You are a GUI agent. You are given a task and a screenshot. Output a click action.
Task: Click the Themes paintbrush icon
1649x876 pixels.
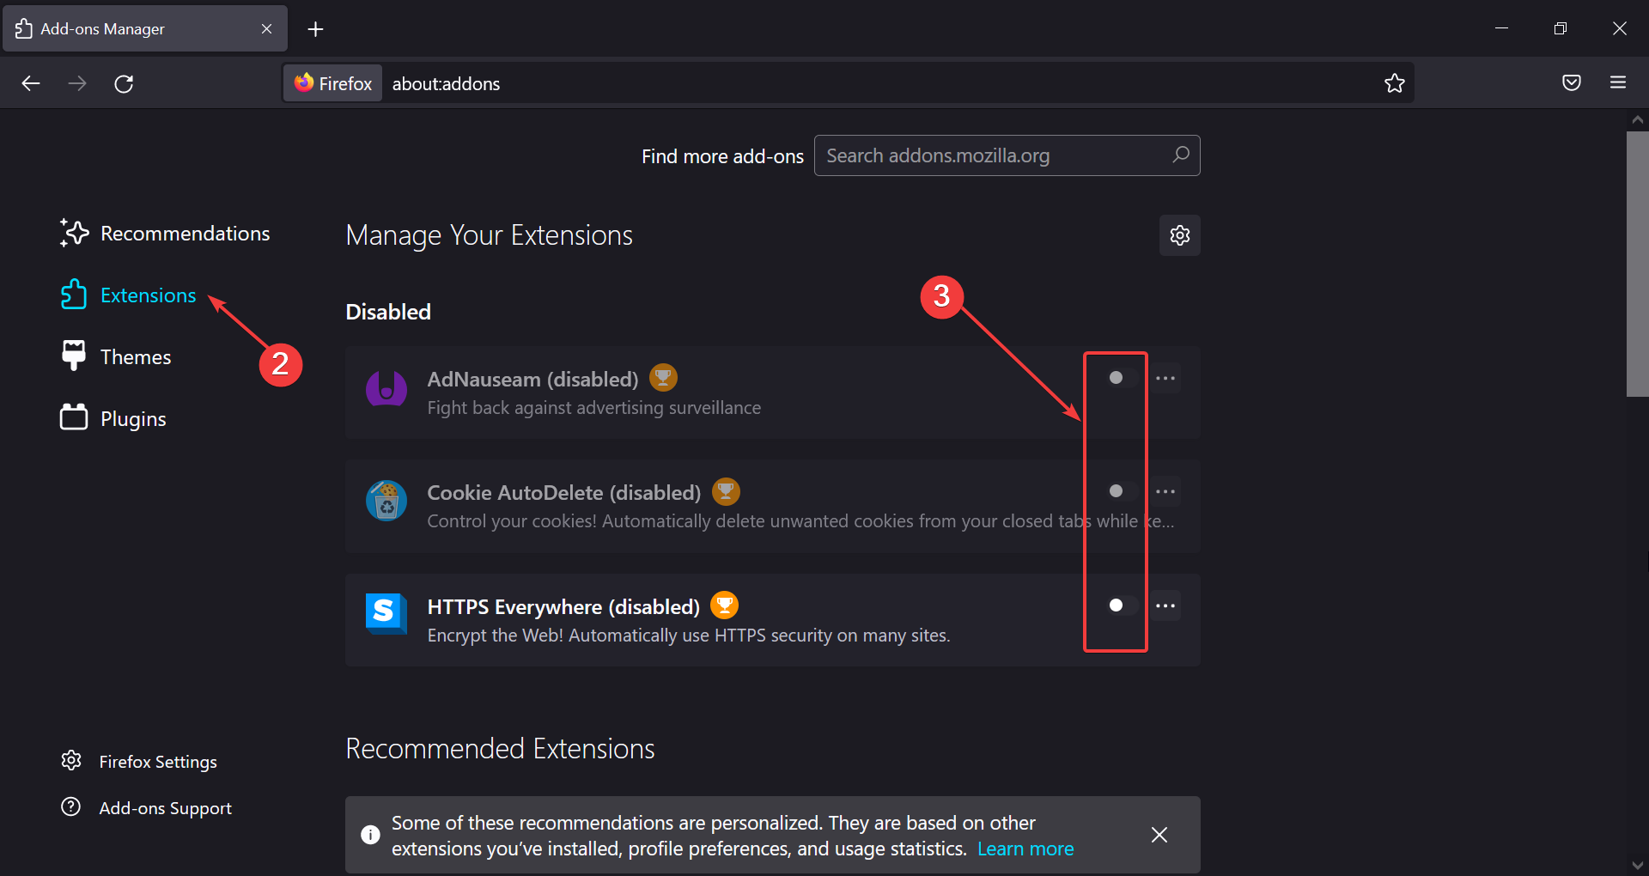[x=74, y=356]
